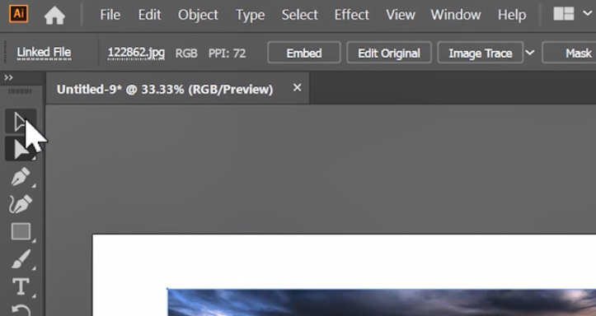Select the Type tool
This screenshot has height=316, width=596.
click(21, 286)
